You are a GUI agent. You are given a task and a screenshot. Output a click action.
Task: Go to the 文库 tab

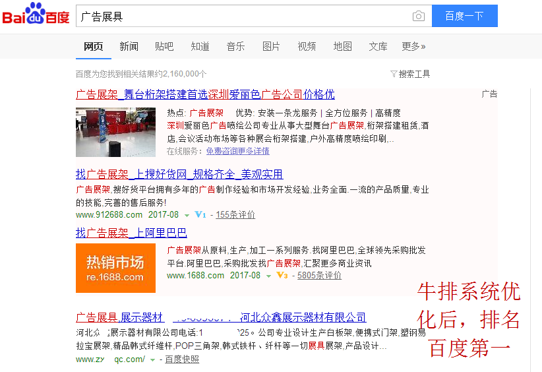pyautogui.click(x=378, y=46)
